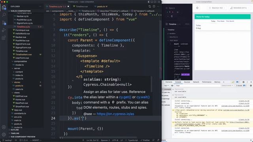The image size is (253, 142).
Task: Open the Memory tab in DevTools
Action: (x=217, y=82)
